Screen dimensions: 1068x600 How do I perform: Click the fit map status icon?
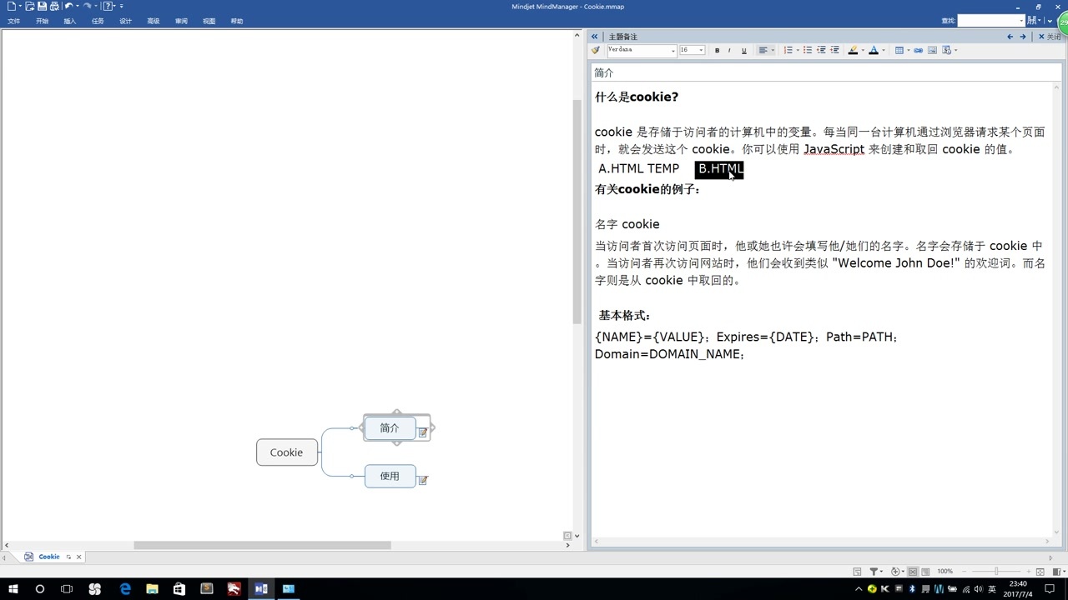[1040, 572]
